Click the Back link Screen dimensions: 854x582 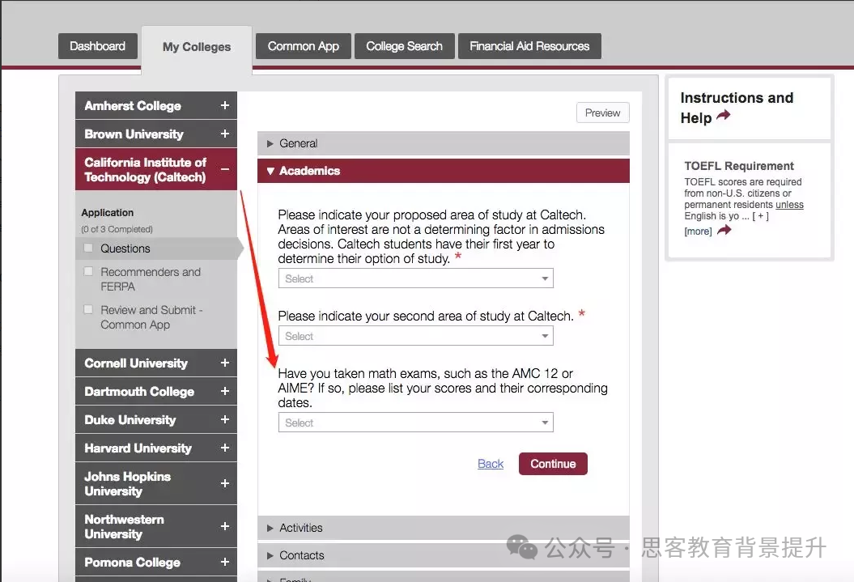[490, 463]
